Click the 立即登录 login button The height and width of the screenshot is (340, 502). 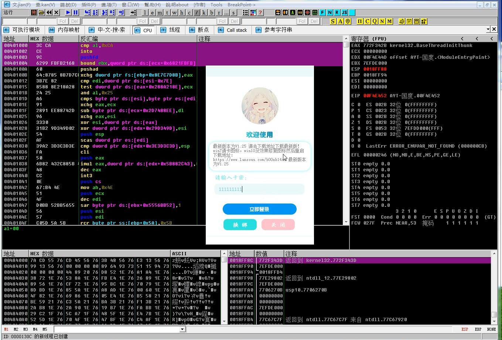(259, 209)
